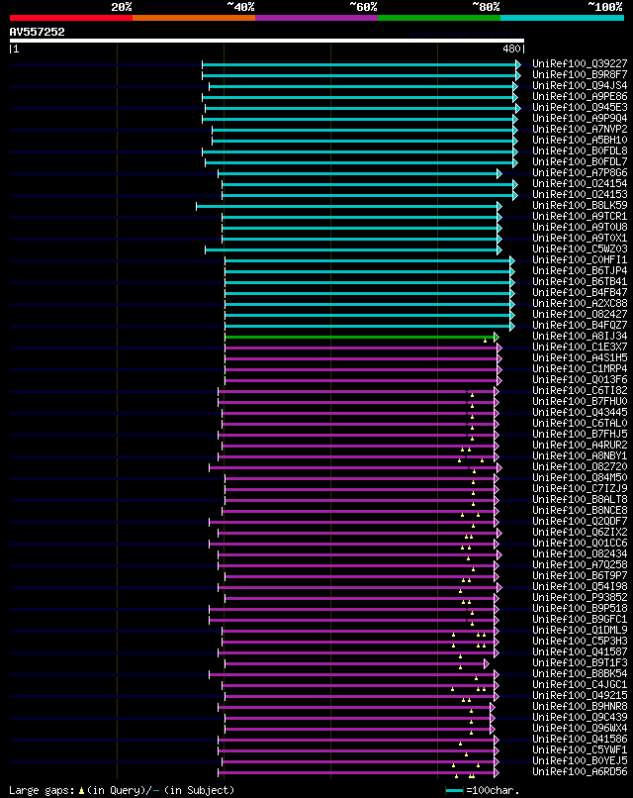This screenshot has width=633, height=798.
Task: Select the UniRef100_Q84M50 label
Action: [x=580, y=478]
